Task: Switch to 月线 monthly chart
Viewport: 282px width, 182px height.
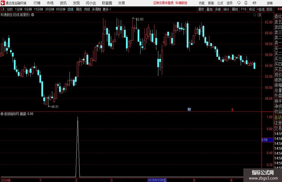Action: [x=87, y=9]
